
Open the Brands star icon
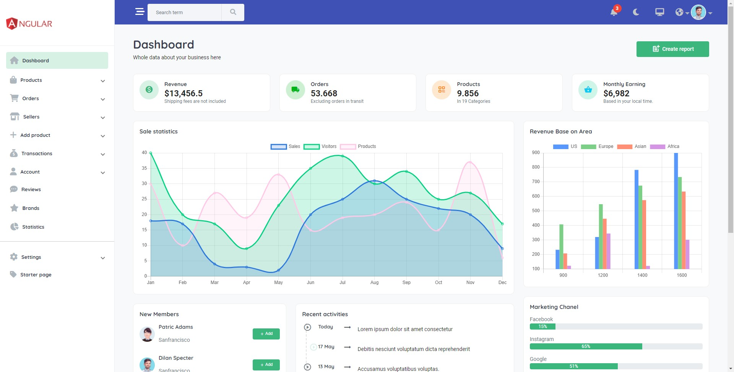click(x=14, y=208)
